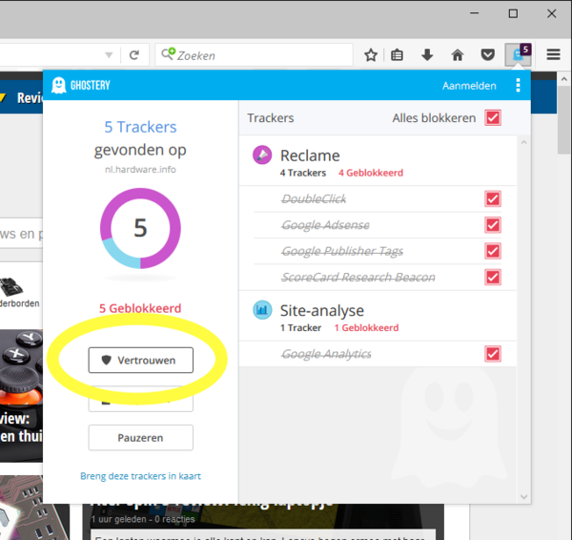Viewport: 572px width, 540px height.
Task: Click the search engine magnifier icon
Action: [168, 54]
